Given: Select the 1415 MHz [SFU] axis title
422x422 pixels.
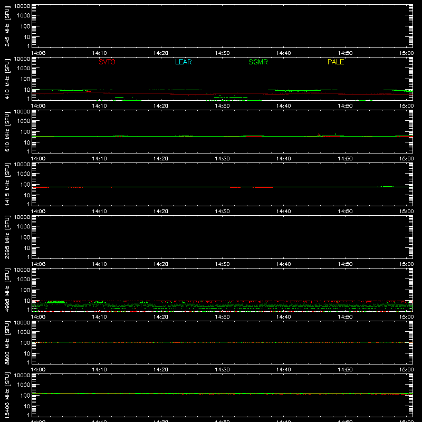Looking at the screenshot, I should 7,184.
